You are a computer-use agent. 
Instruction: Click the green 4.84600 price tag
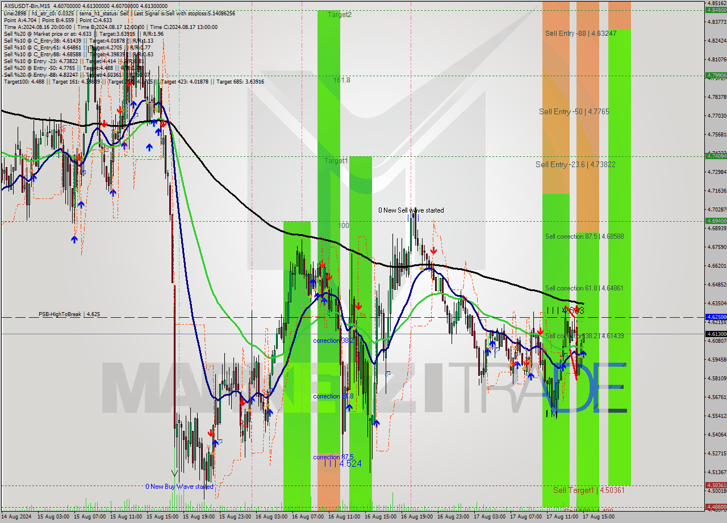[716, 10]
